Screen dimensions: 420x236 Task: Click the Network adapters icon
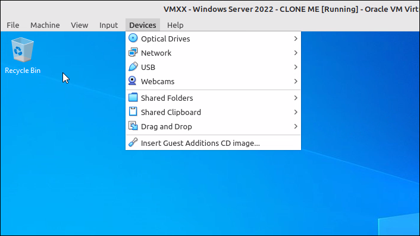coord(133,52)
